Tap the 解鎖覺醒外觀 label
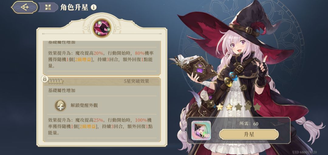 click(x=84, y=105)
